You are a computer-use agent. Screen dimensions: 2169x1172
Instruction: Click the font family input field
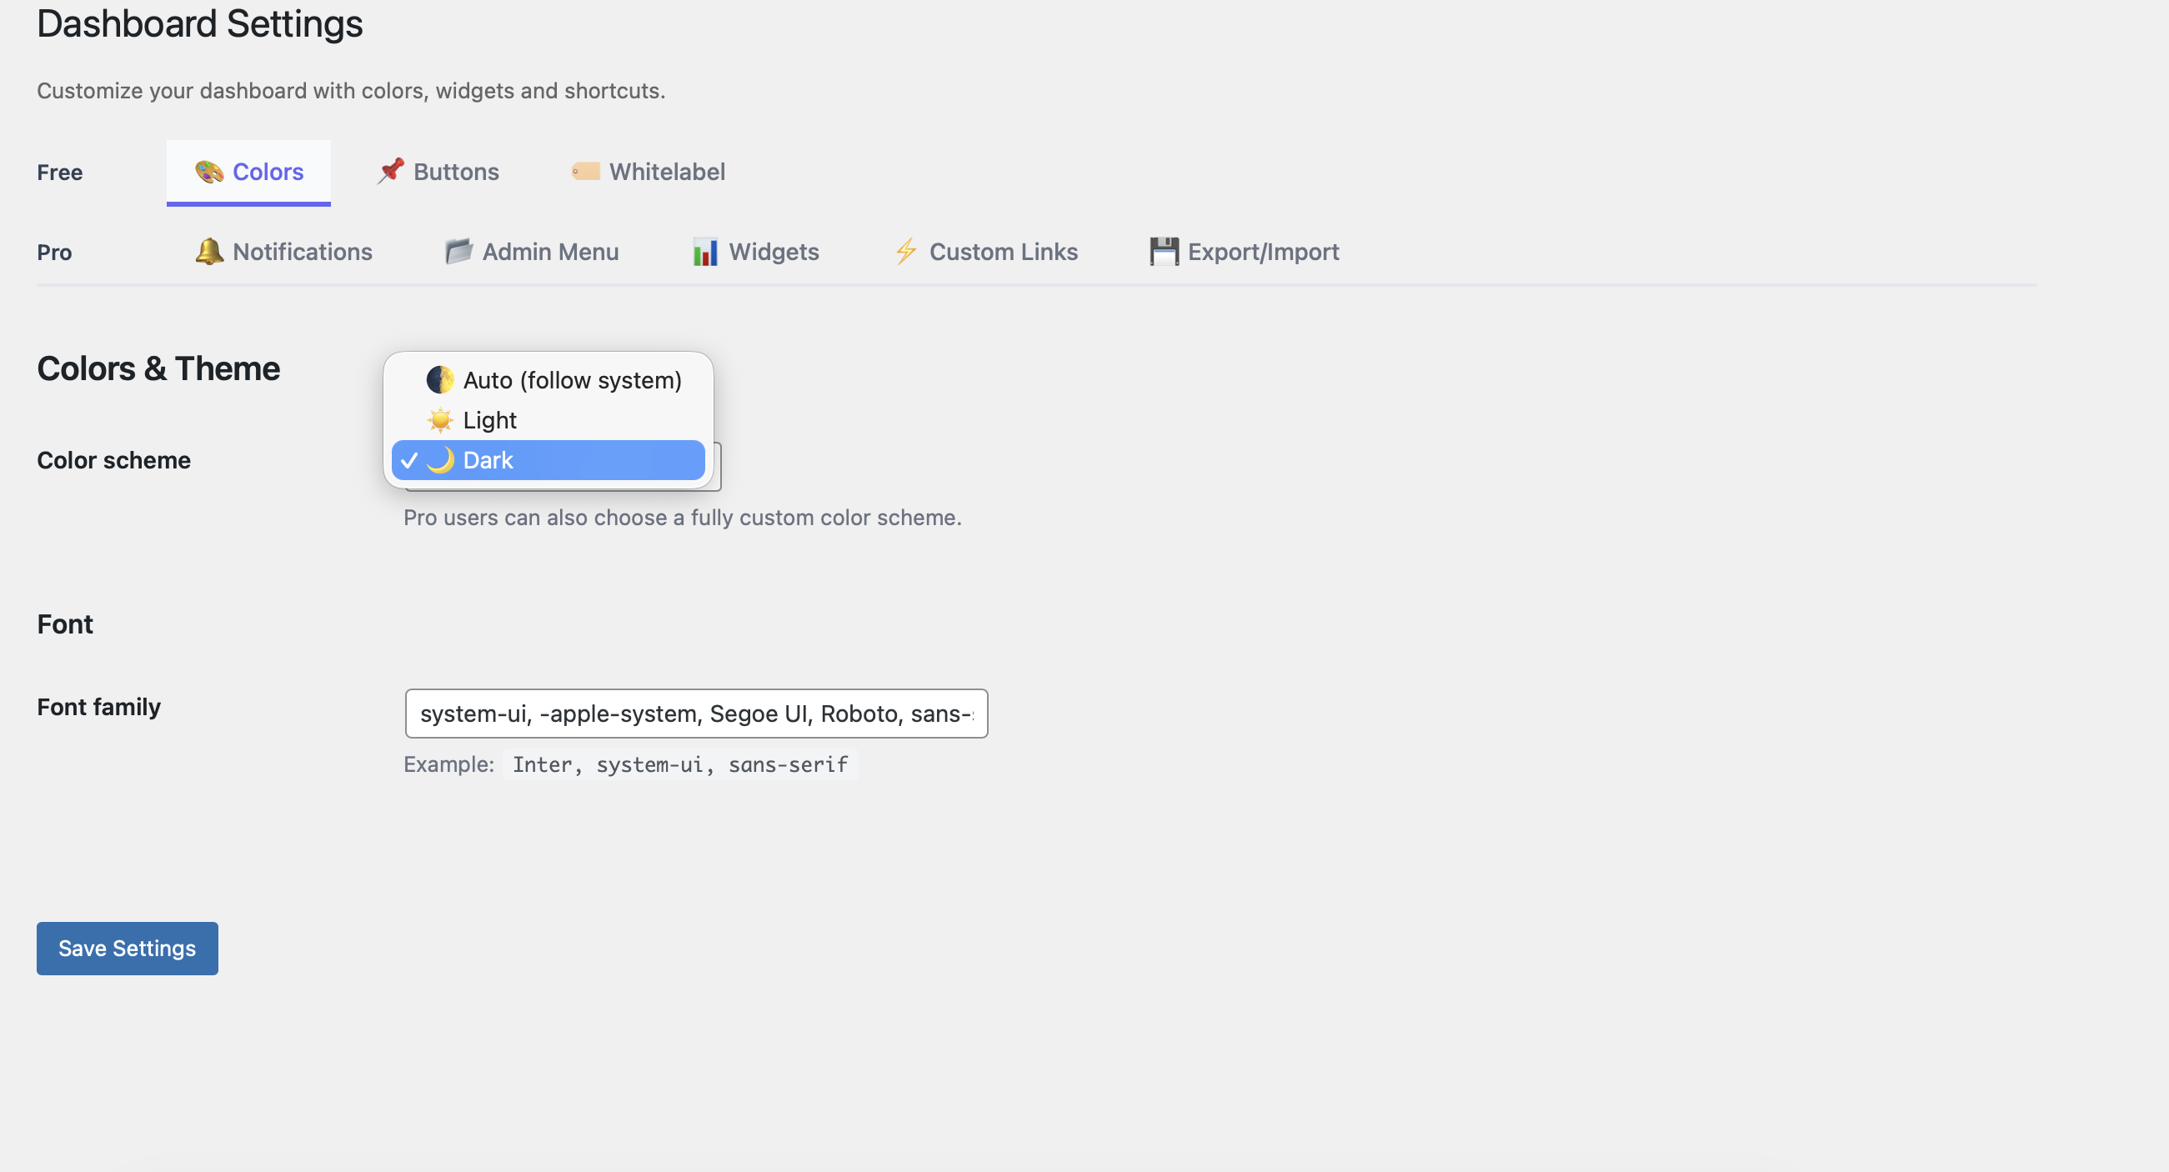[695, 714]
